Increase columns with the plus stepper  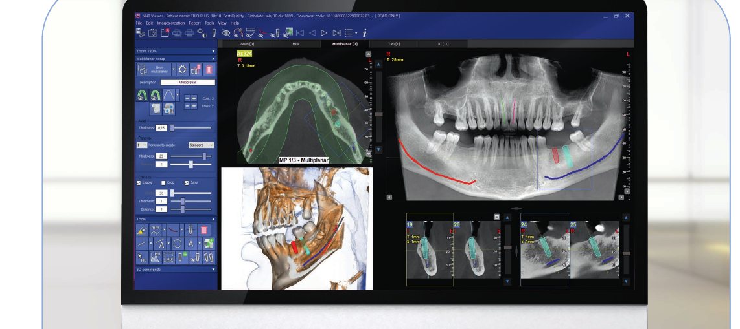pos(194,98)
